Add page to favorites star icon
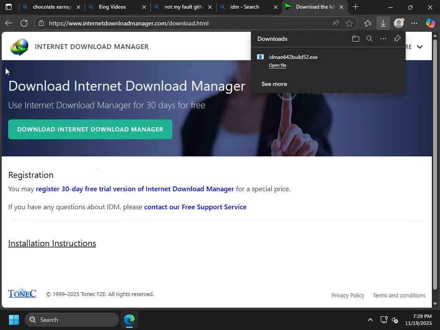The height and width of the screenshot is (330, 440). [x=349, y=23]
